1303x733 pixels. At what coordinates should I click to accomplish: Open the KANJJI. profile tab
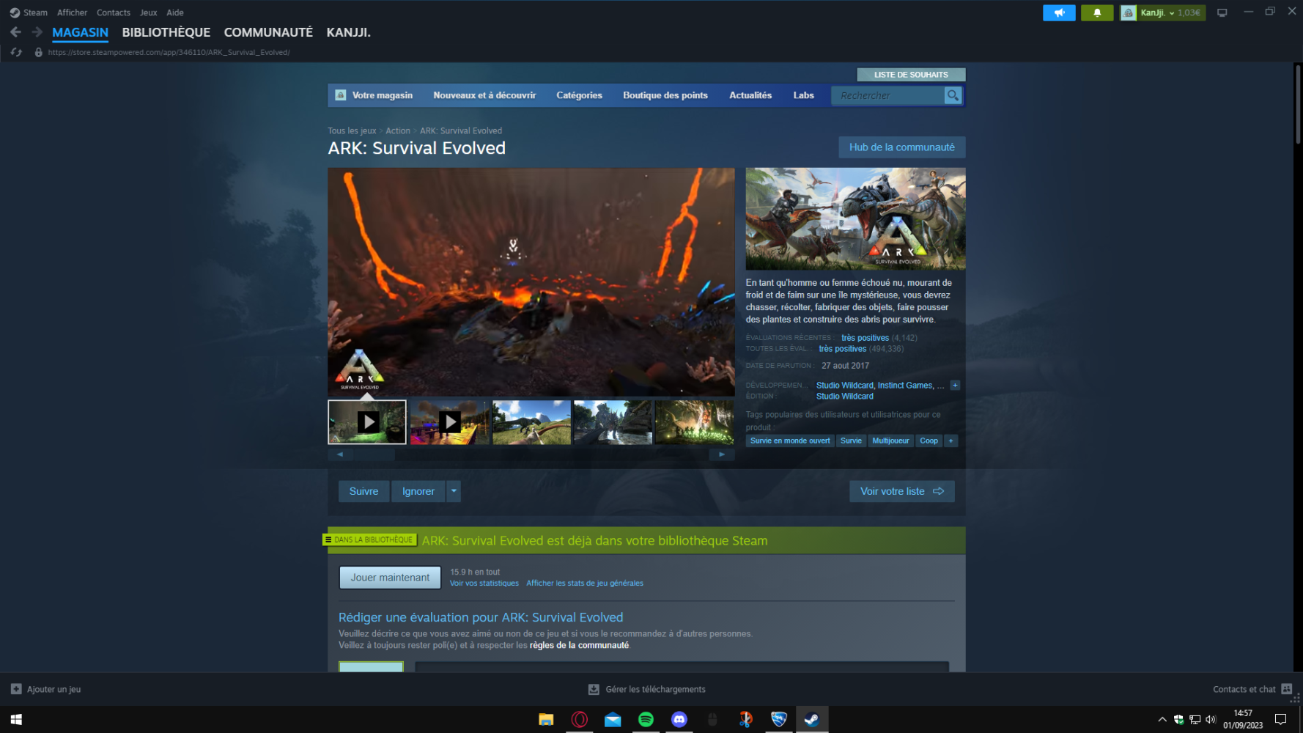348,32
